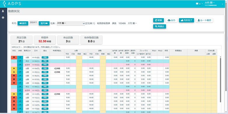This screenshot has height=114, width=228.
Task: Click the 202411 year-month field
Action: (34, 23)
